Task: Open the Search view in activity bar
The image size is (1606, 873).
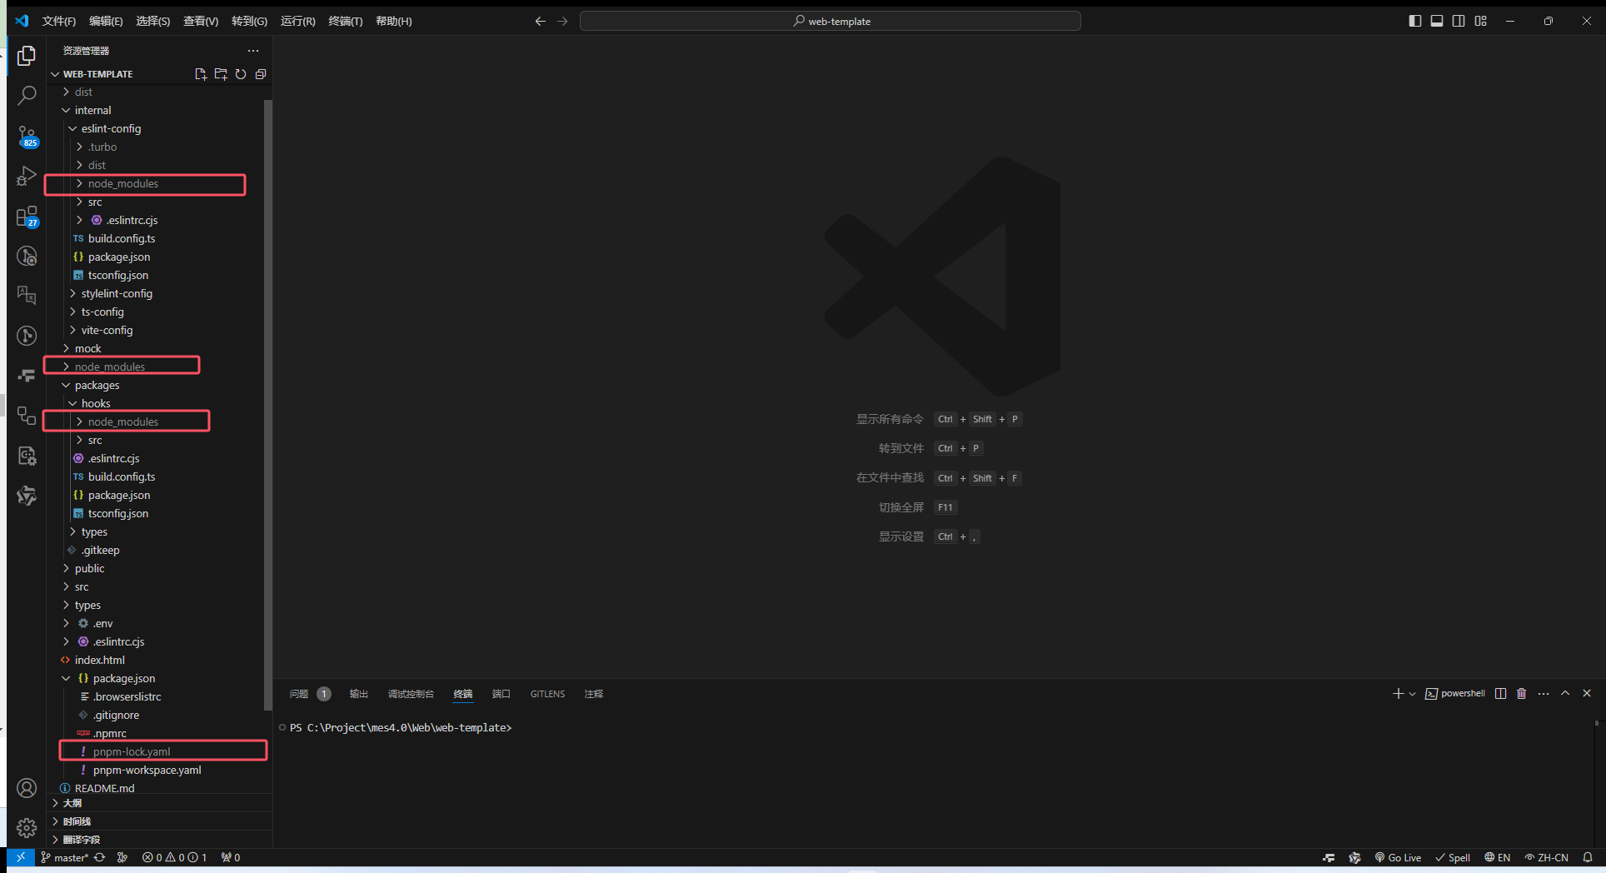Action: coord(27,95)
